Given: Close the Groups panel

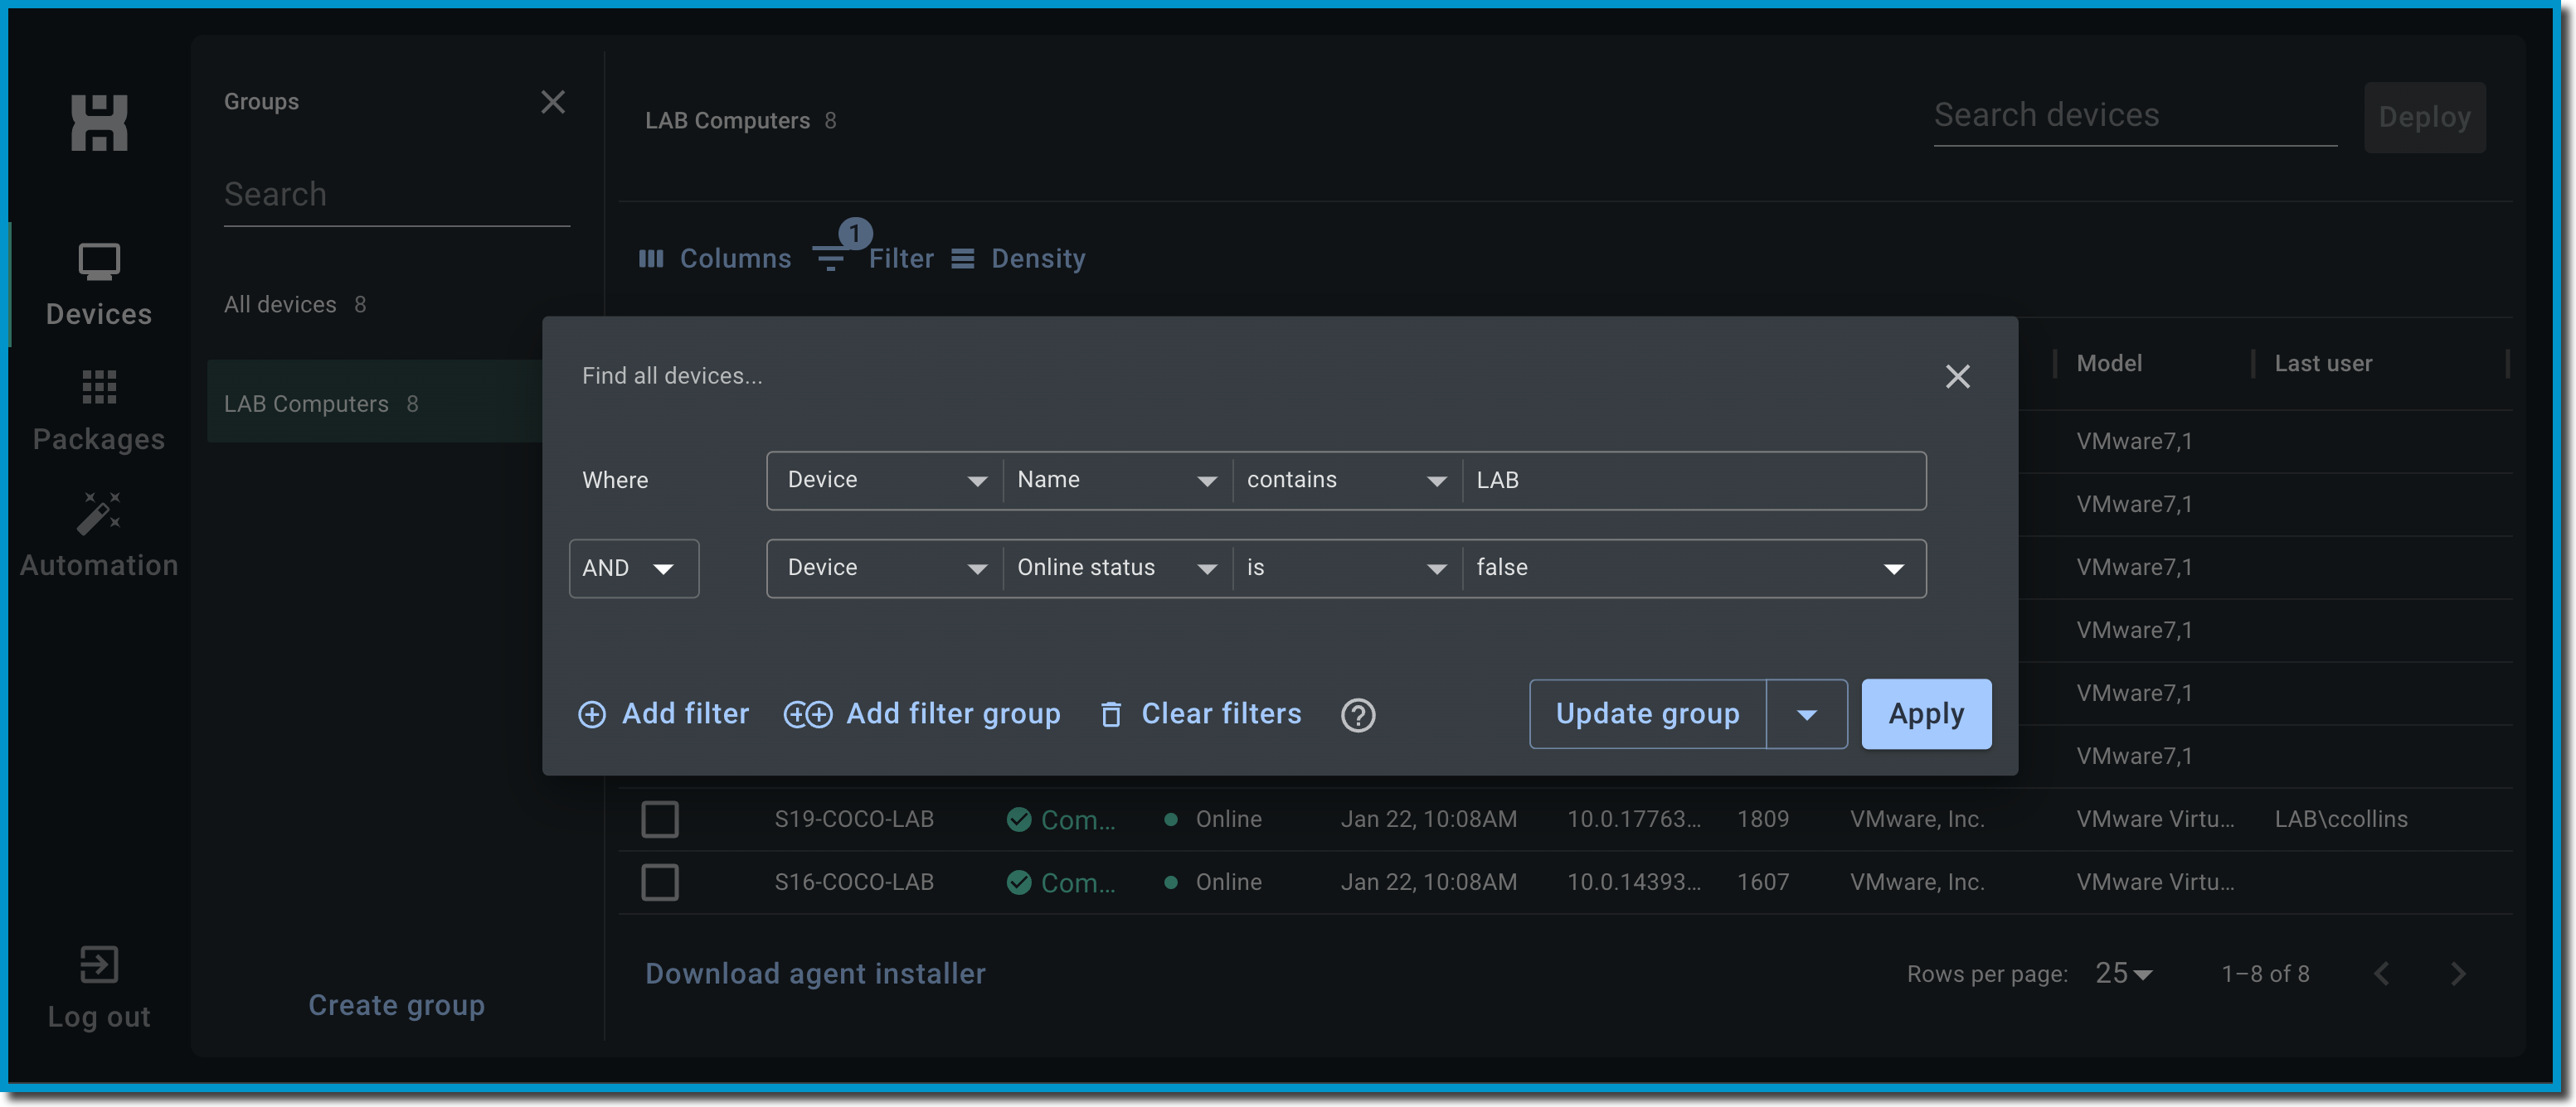Looking at the screenshot, I should [553, 102].
